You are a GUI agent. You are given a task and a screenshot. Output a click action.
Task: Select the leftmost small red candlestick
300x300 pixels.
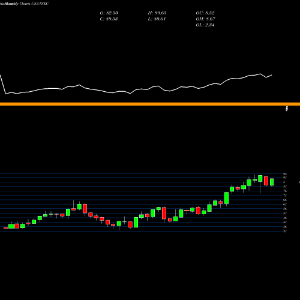tap(5, 228)
